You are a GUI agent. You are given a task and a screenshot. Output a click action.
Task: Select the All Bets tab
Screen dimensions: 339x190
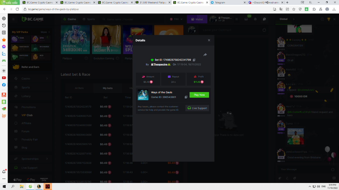coord(79,88)
